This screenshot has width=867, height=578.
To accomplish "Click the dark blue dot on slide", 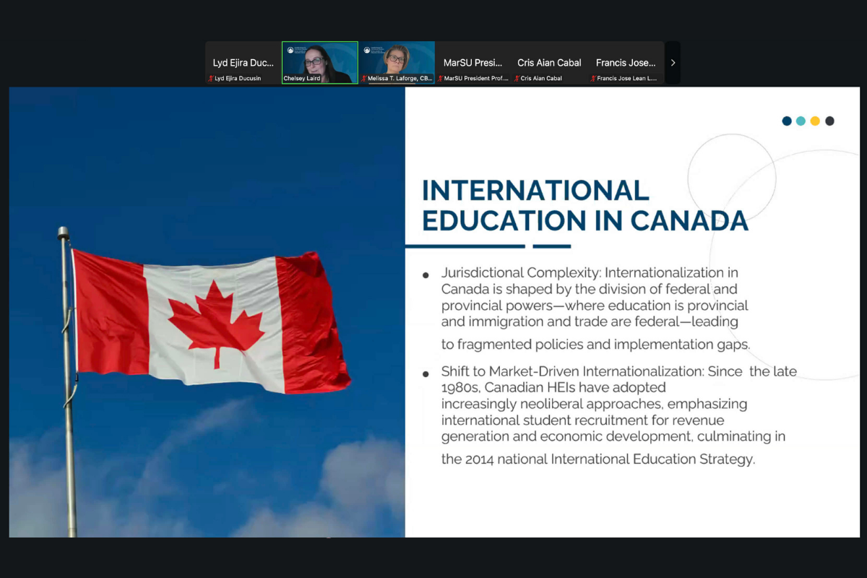I will pos(787,121).
